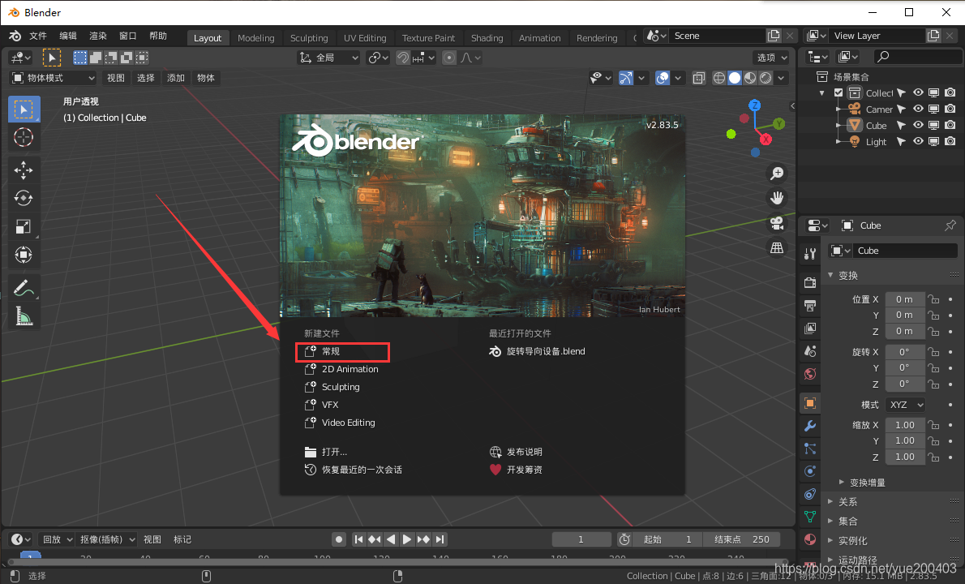Open transform orientation global dropdown
Image resolution: width=965 pixels, height=584 pixels.
click(x=328, y=58)
